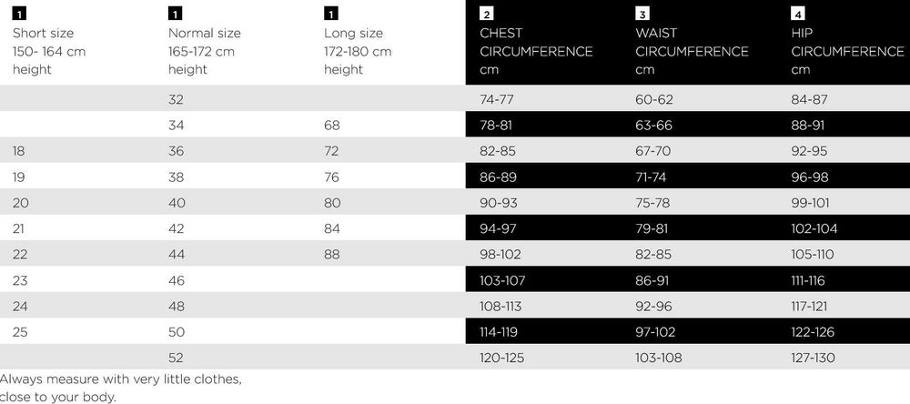Click the HIP CIRCUMFERENCE header text
Image resolution: width=910 pixels, height=404 pixels.
click(x=847, y=43)
